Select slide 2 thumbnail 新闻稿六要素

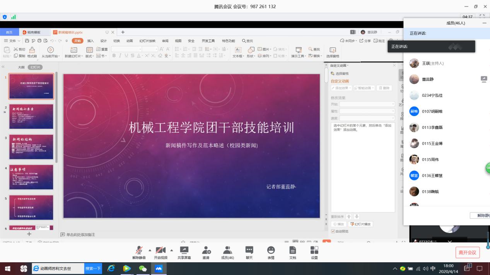point(31,117)
